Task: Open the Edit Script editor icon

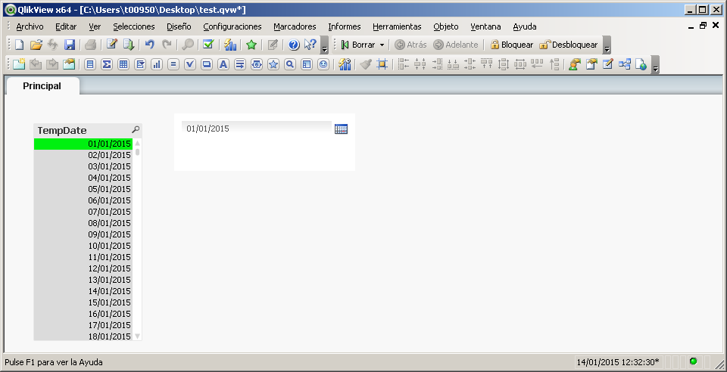Action: click(112, 45)
